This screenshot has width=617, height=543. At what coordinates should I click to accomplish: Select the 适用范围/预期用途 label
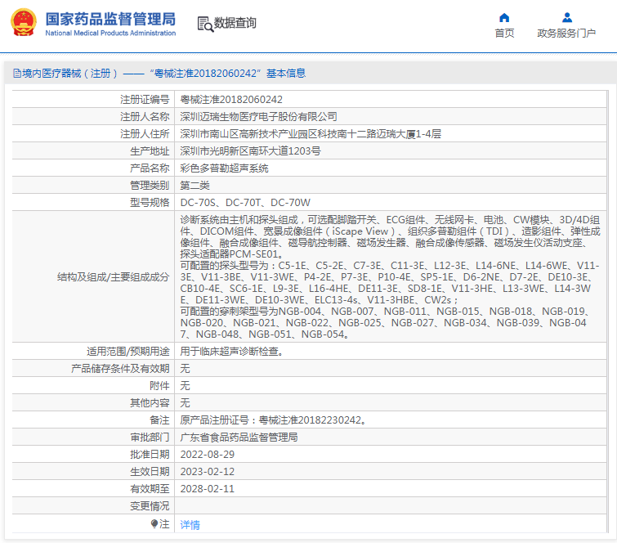click(127, 352)
